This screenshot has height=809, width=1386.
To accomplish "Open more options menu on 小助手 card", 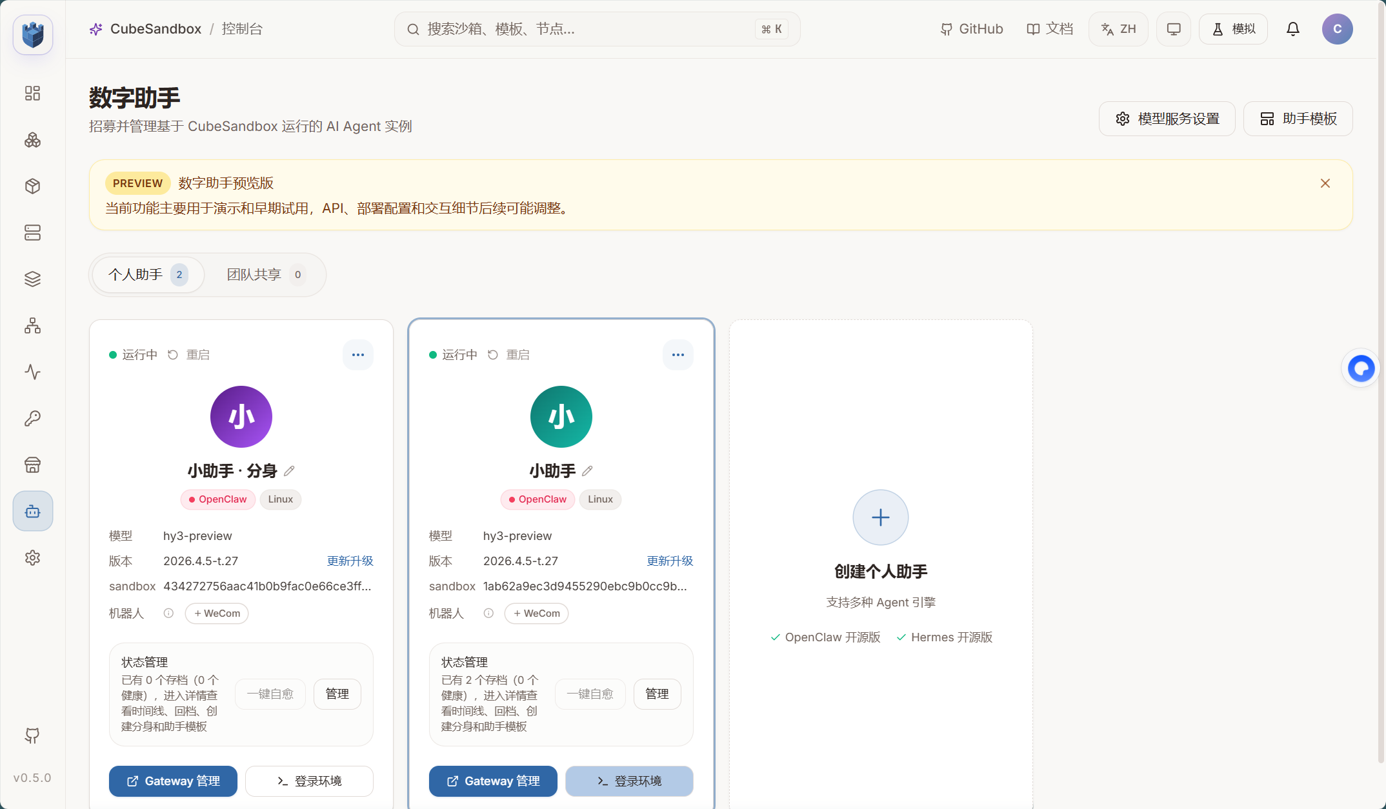I will (x=678, y=355).
